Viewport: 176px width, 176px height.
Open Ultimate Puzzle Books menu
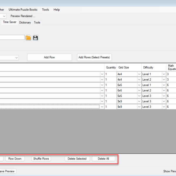pos(23,10)
